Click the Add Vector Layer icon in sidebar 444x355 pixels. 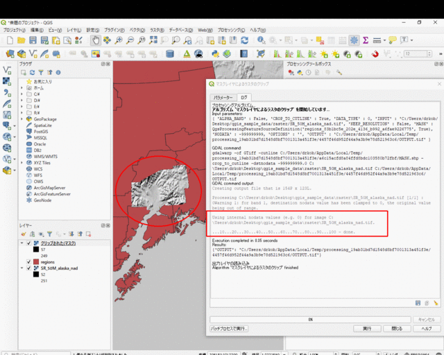pos(7,71)
